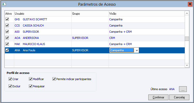Toggle Ativo checkbox for Ana Paula
This screenshot has width=194, height=103.
click(7, 50)
